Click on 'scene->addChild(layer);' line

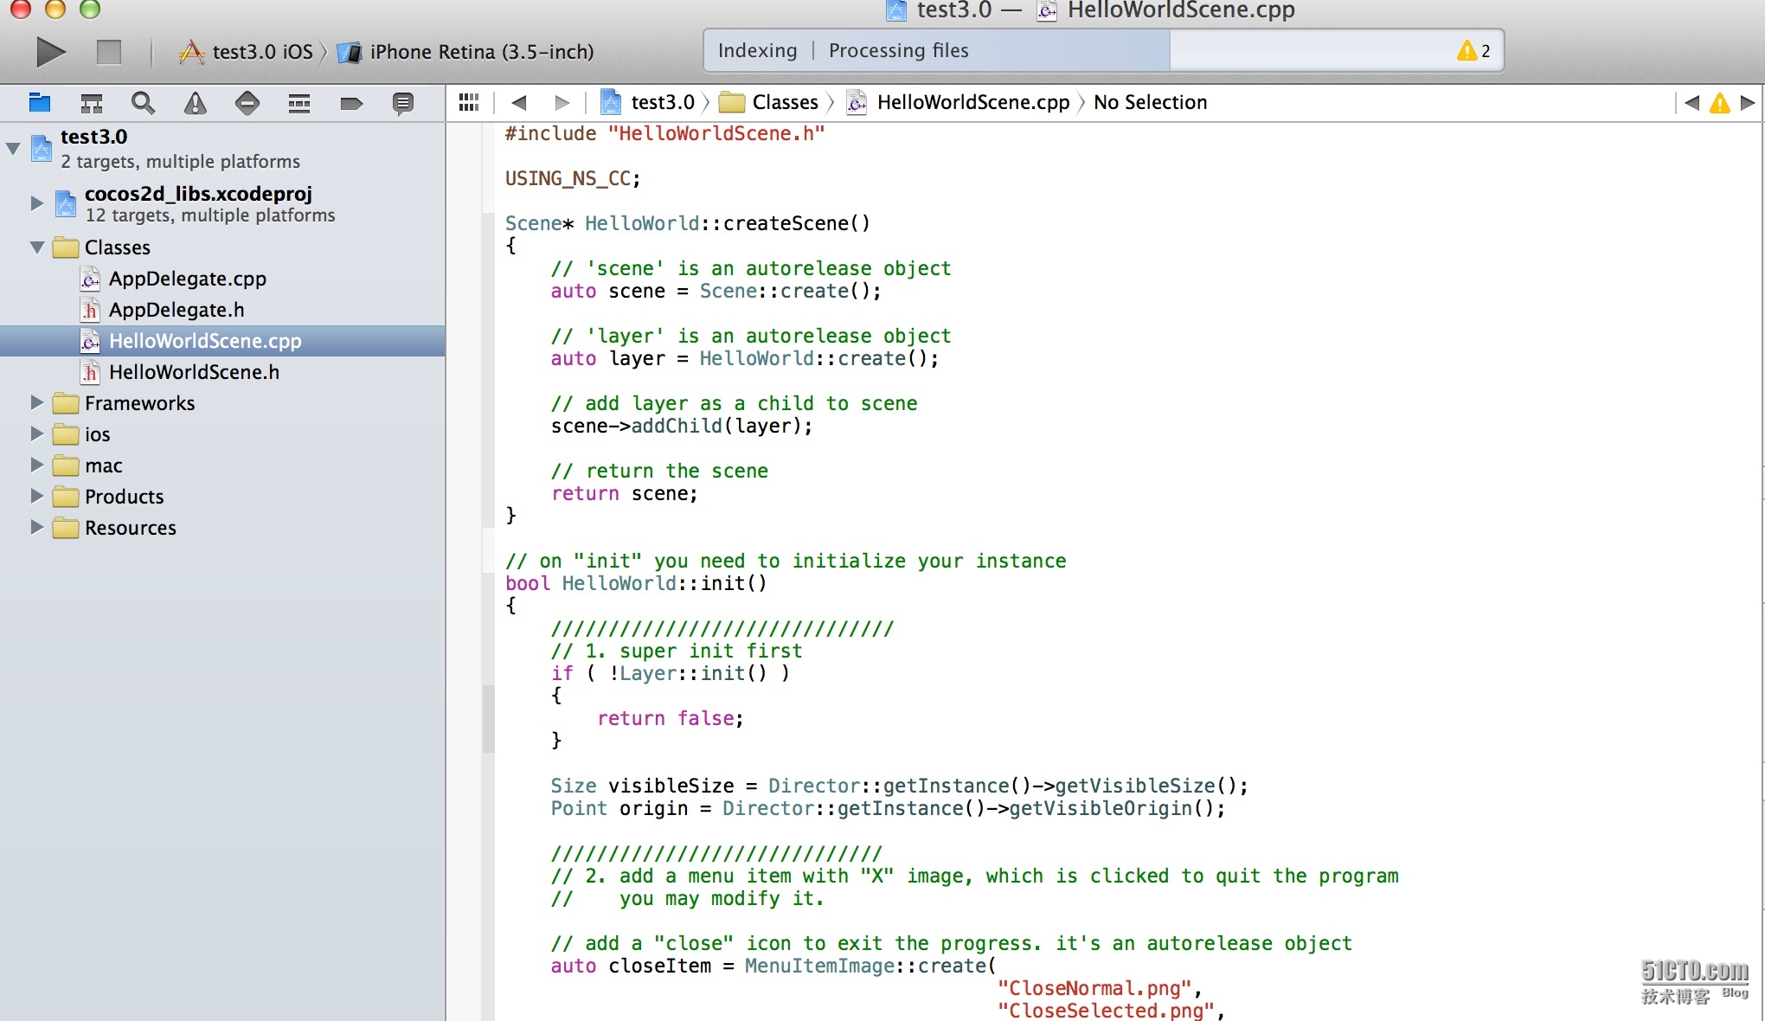(682, 426)
